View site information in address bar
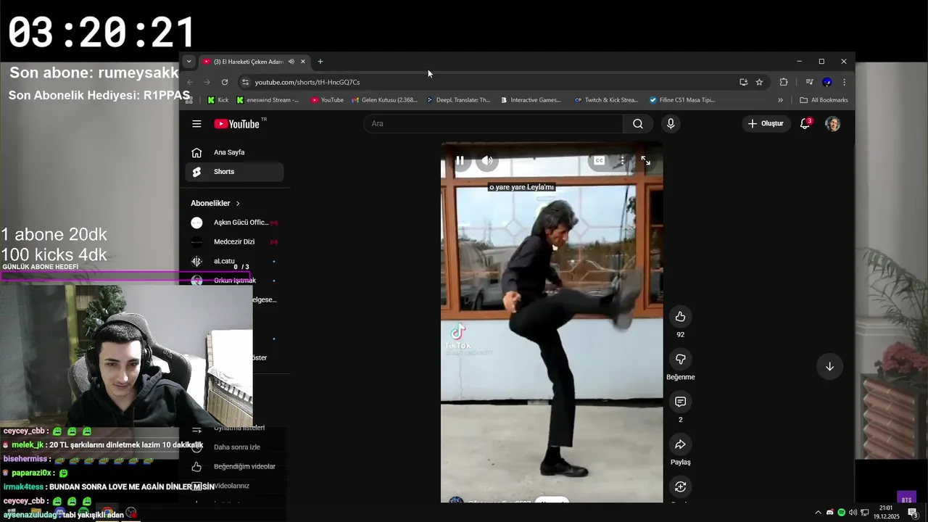 pos(245,82)
